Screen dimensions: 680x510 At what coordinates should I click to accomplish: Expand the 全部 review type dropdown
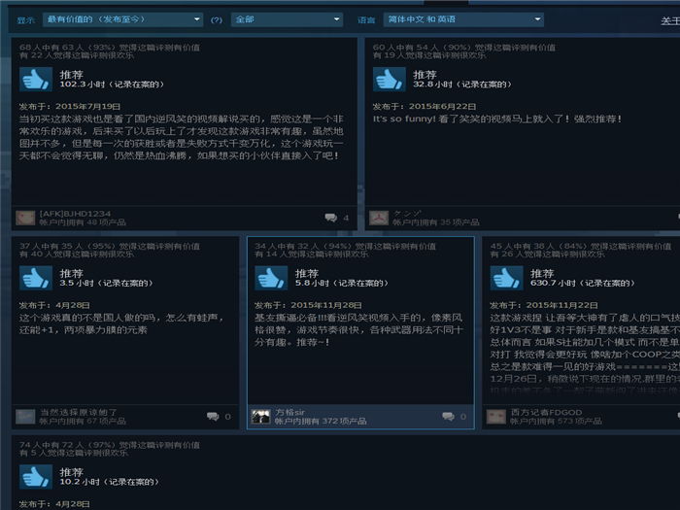(286, 19)
